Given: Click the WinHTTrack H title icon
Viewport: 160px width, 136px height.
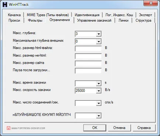Looking at the screenshot, I should [x=5, y=4].
